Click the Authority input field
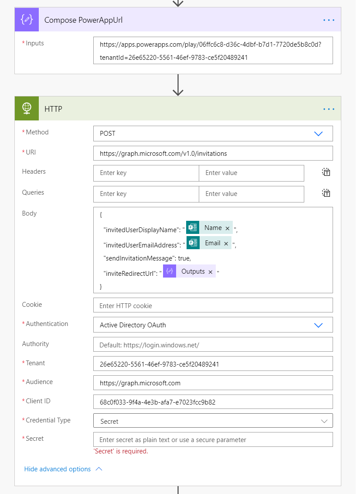Screen dimensions: 357x494 tap(213, 345)
